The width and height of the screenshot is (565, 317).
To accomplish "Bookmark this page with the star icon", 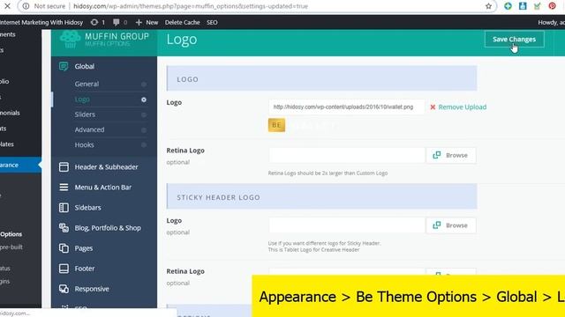I will point(488,6).
